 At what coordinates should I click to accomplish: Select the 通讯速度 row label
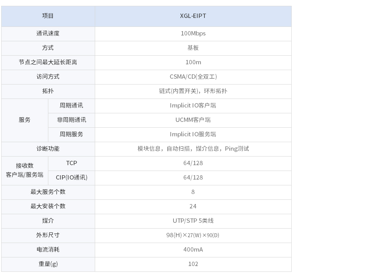pos(48,33)
